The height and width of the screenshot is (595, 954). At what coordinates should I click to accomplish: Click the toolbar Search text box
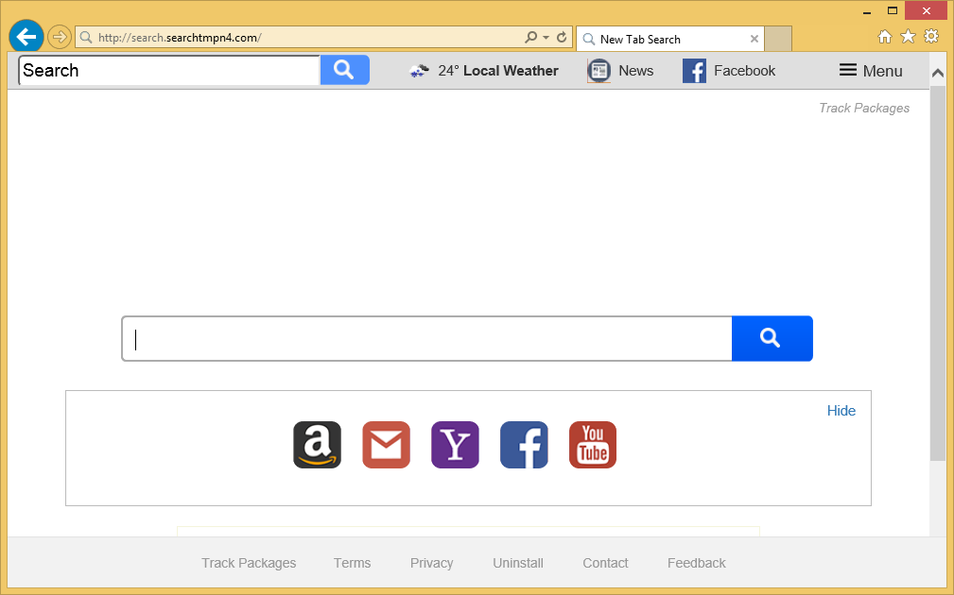click(x=169, y=71)
